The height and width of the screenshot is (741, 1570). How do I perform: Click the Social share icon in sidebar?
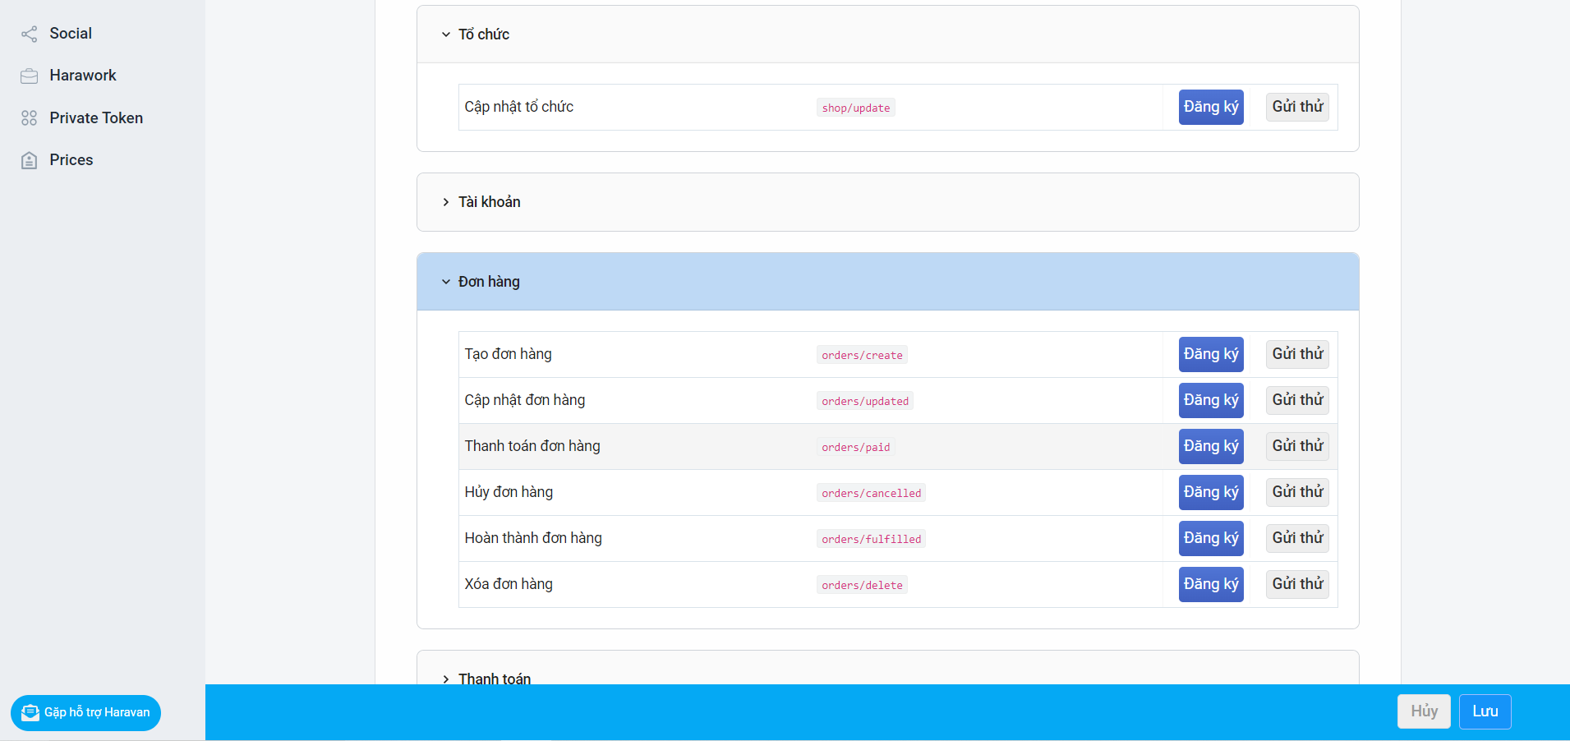[30, 34]
